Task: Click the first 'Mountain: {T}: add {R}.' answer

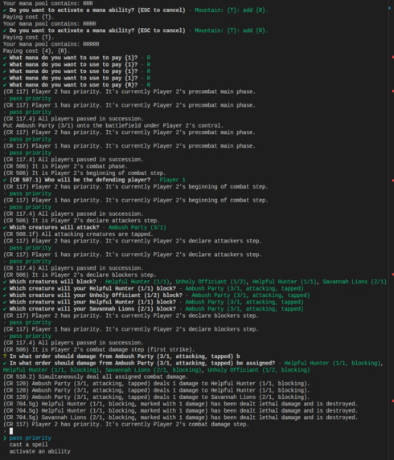Action: click(x=232, y=10)
